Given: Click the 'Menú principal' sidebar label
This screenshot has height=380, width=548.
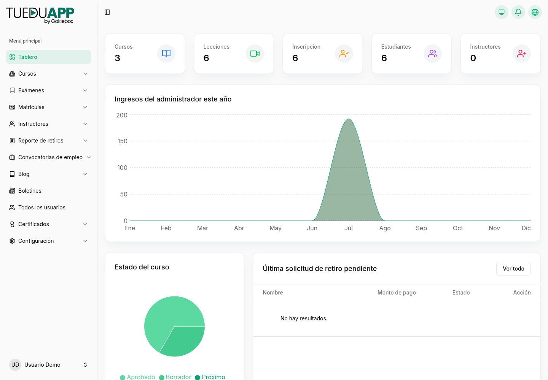Looking at the screenshot, I should coord(25,41).
